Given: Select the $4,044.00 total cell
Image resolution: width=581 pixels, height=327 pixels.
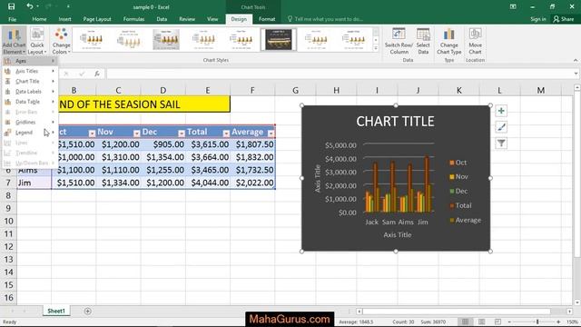Looking at the screenshot, I should click(208, 183).
